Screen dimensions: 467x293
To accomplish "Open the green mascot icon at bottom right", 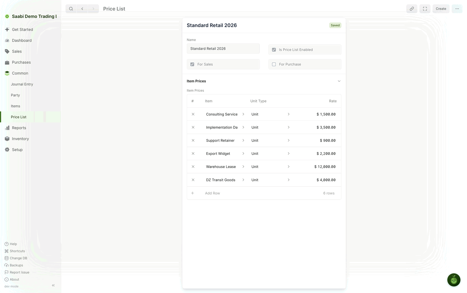I will click(x=454, y=280).
